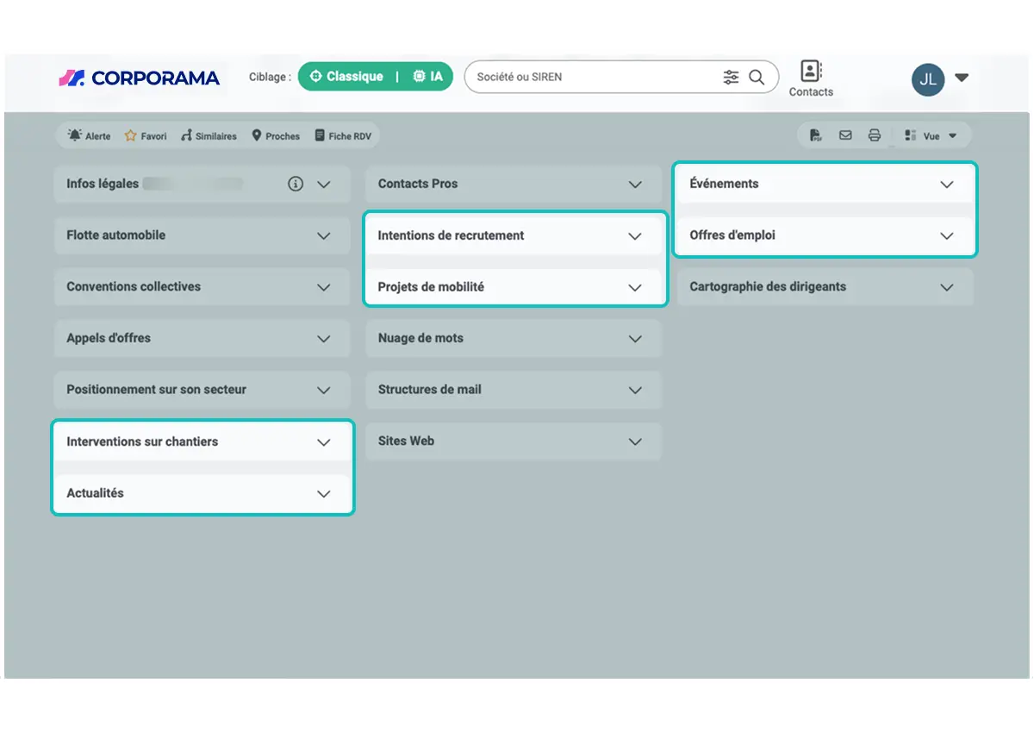Switch targeting to IA mode

point(428,77)
